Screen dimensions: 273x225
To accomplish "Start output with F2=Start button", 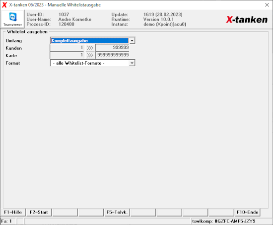I will [x=39, y=212].
